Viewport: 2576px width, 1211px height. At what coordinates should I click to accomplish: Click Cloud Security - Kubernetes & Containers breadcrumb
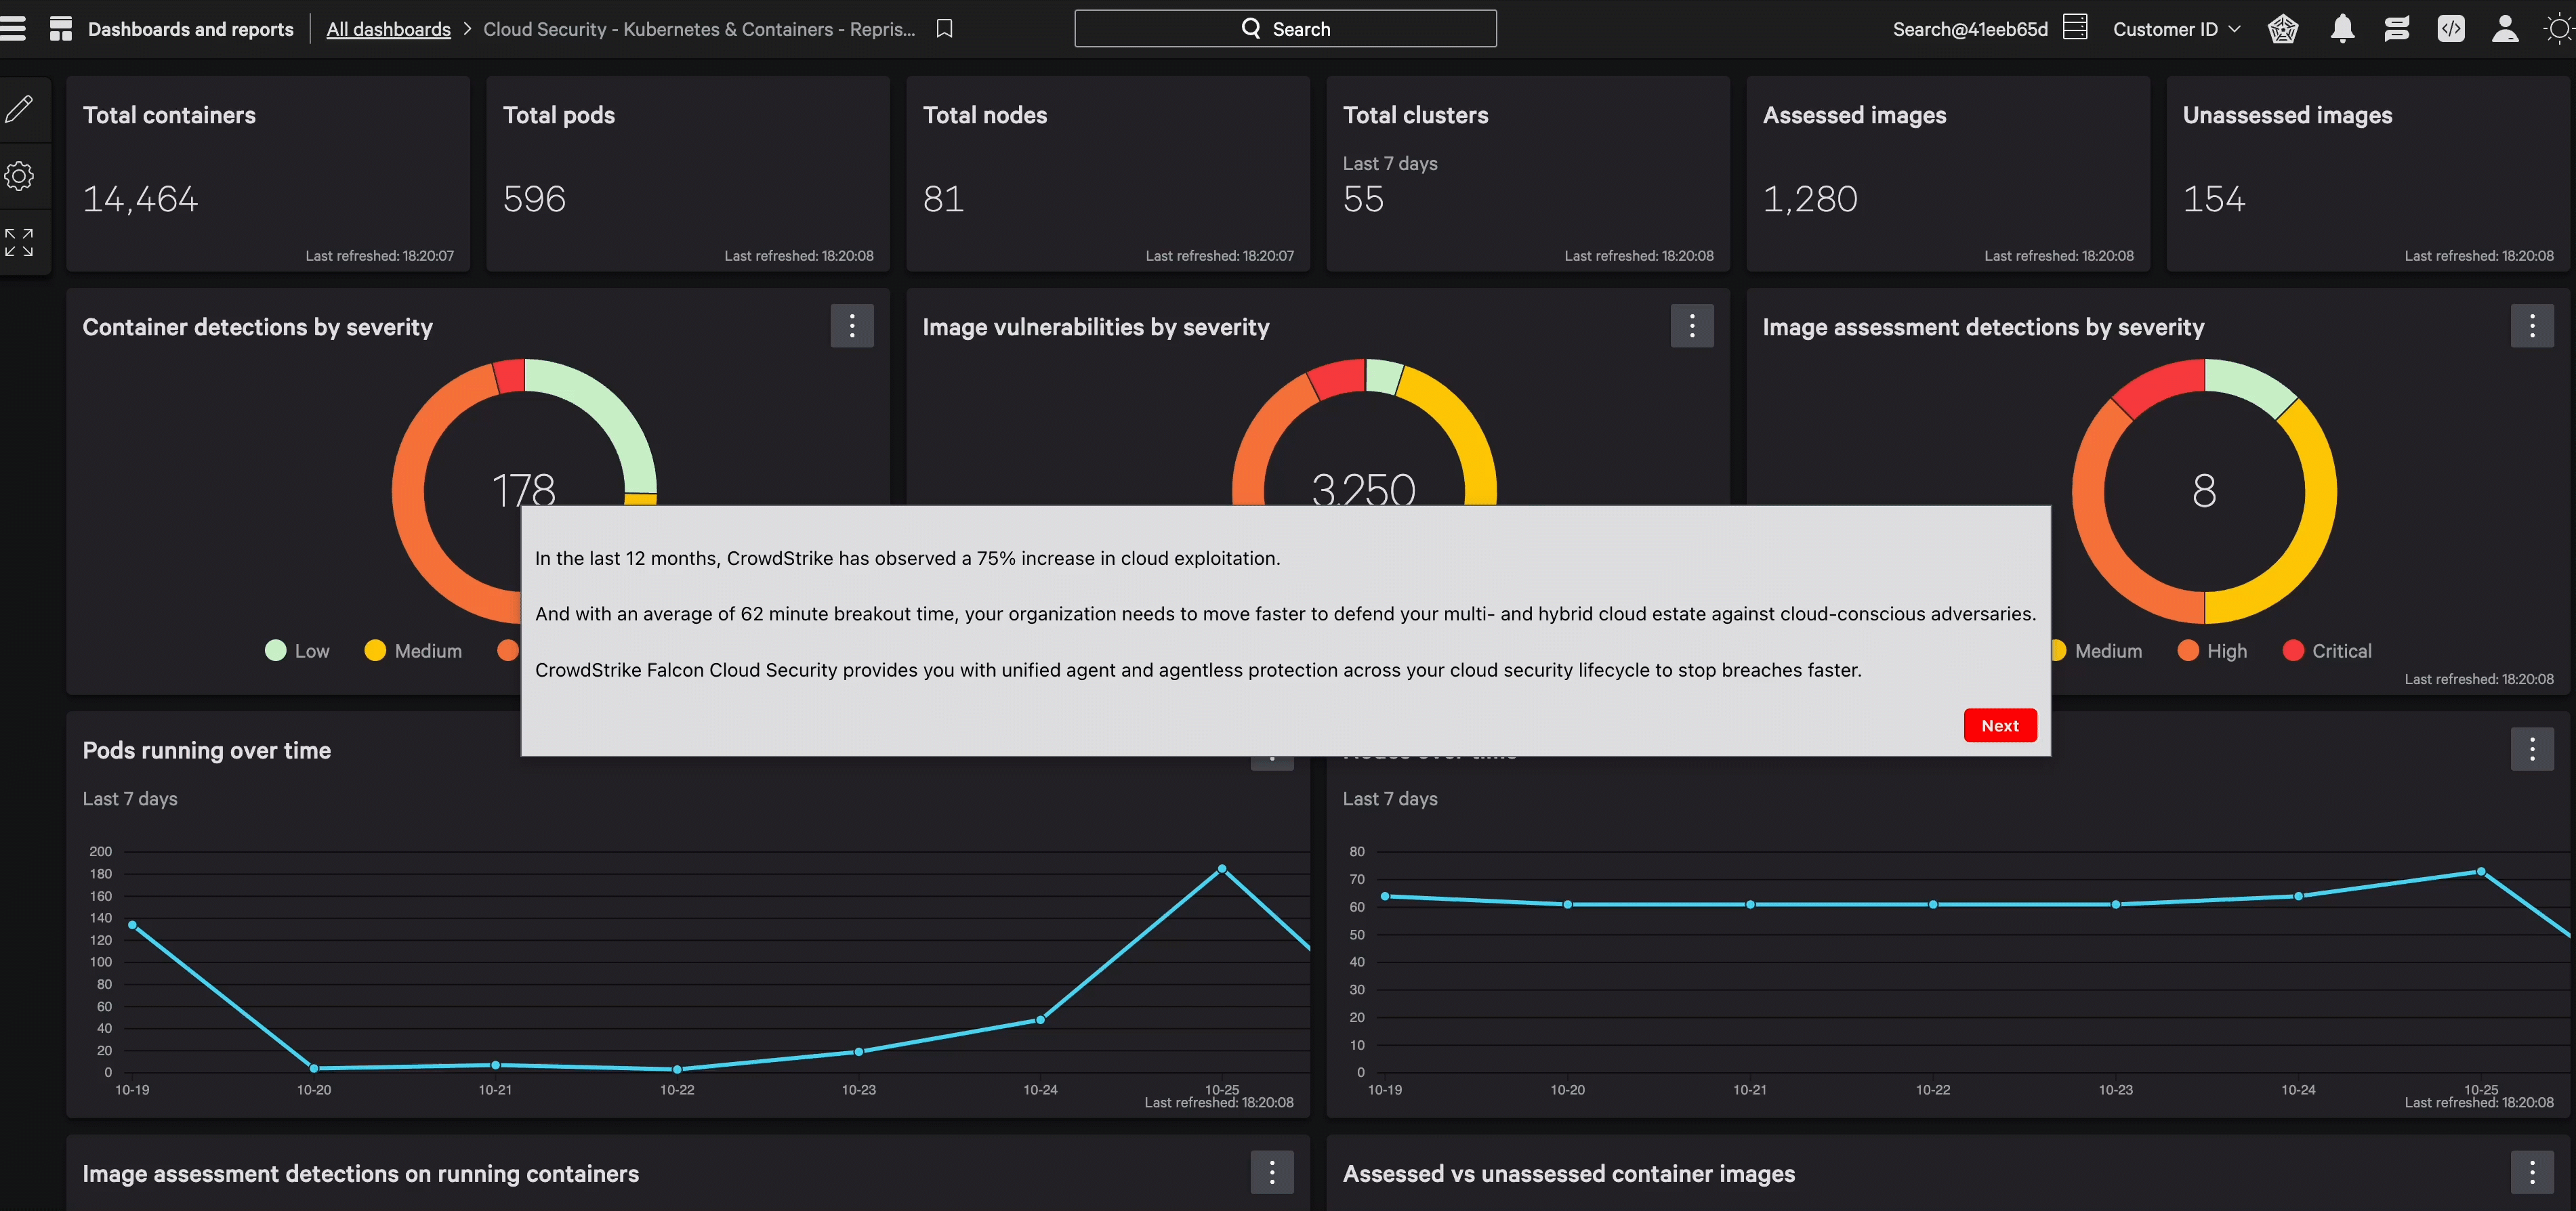699,29
